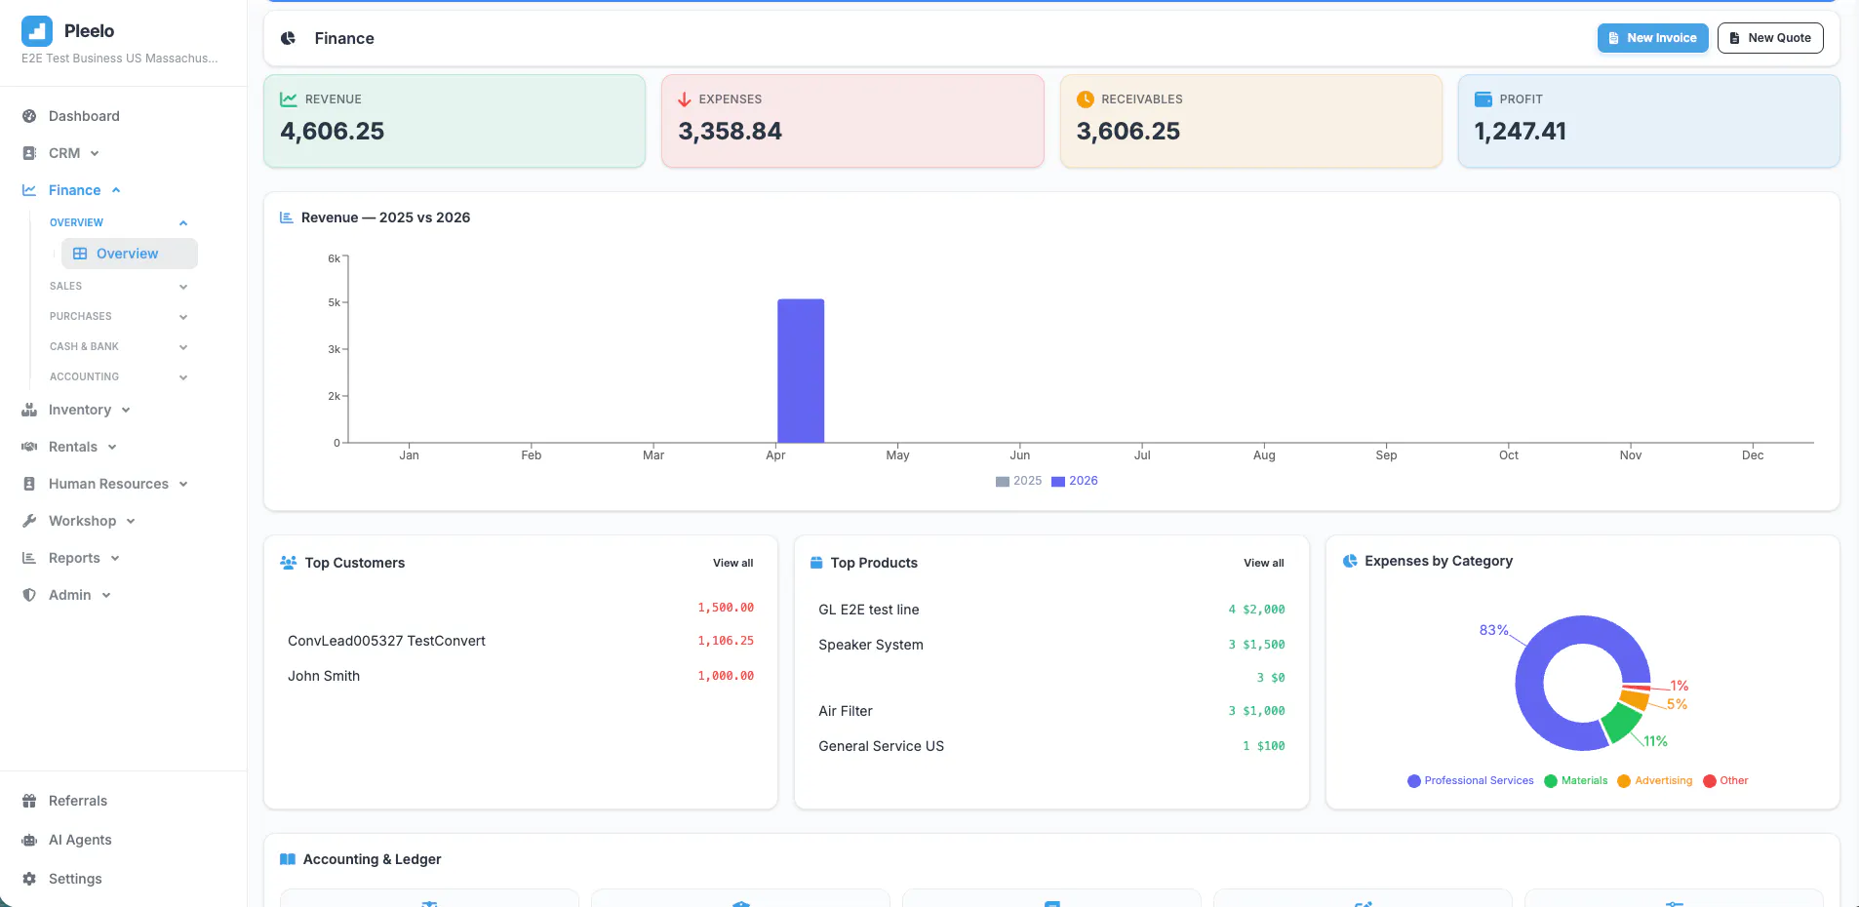Click the Reports chart icon
Screen dimensions: 1859x907
coord(29,558)
